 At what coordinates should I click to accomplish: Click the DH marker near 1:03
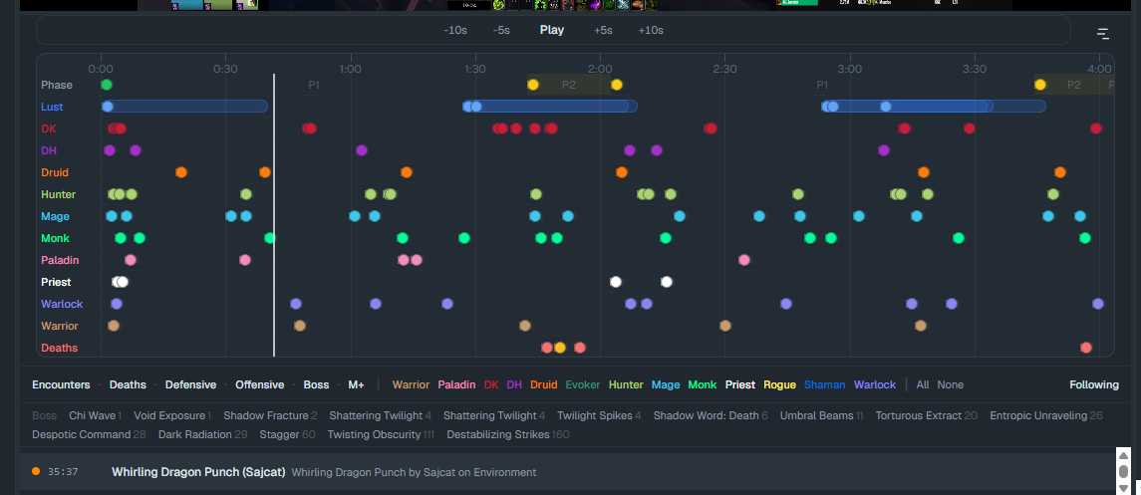tap(362, 150)
